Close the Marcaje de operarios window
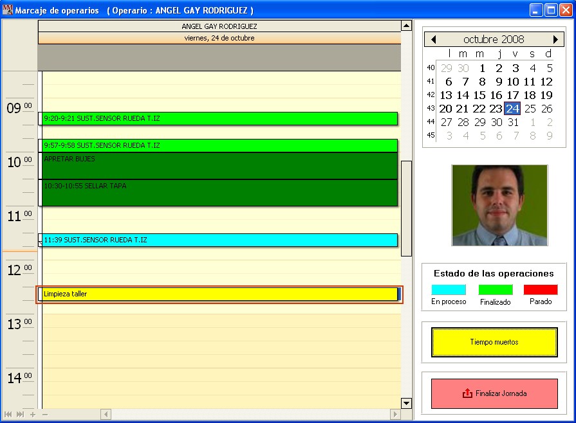This screenshot has width=576, height=423. (566, 10)
